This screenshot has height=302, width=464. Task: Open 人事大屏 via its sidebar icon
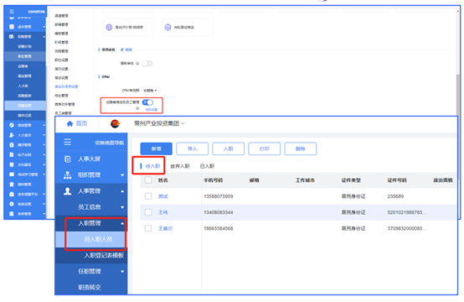coord(68,159)
